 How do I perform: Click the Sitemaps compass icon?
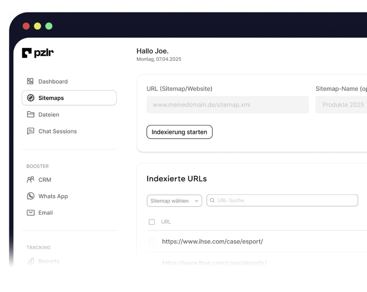point(31,98)
